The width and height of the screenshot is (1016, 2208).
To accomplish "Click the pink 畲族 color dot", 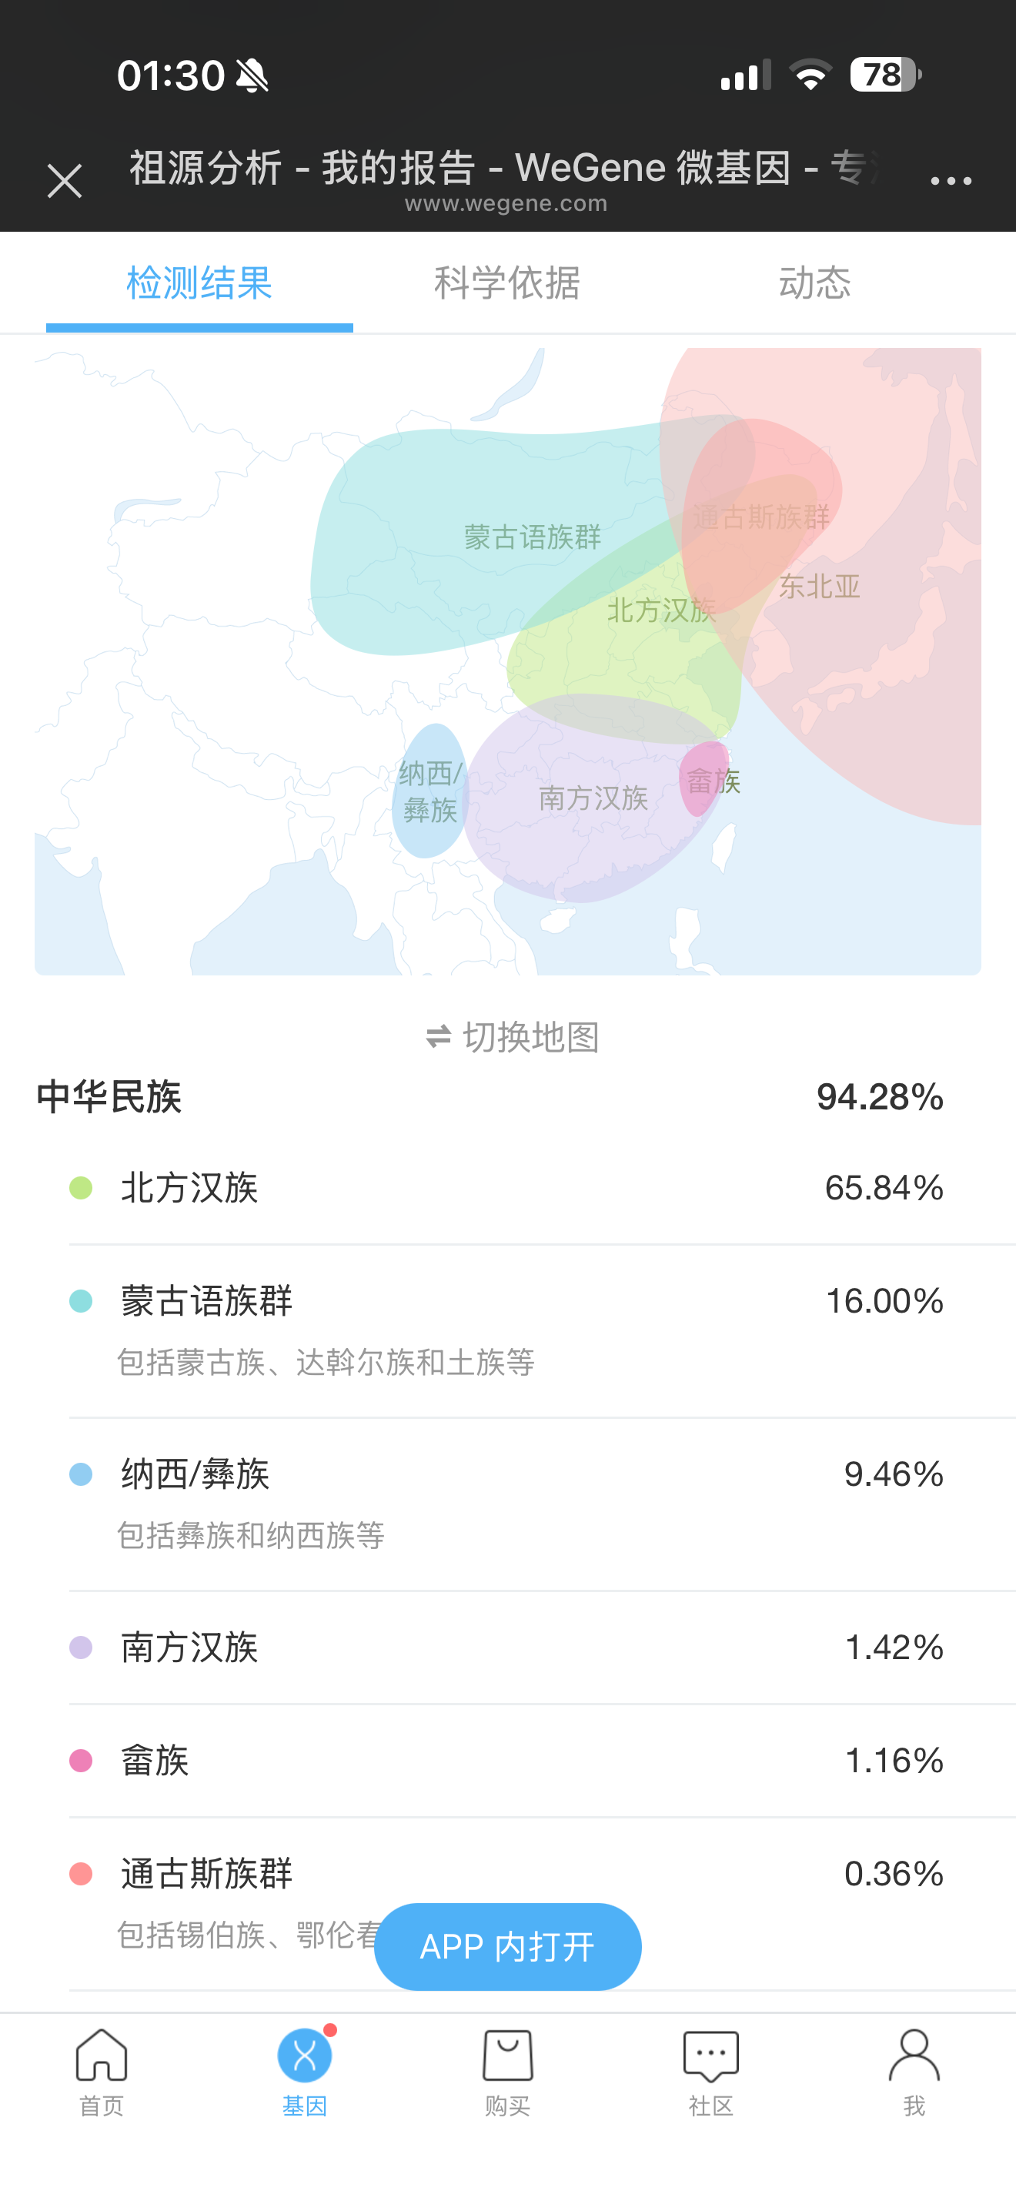I will coord(81,1761).
